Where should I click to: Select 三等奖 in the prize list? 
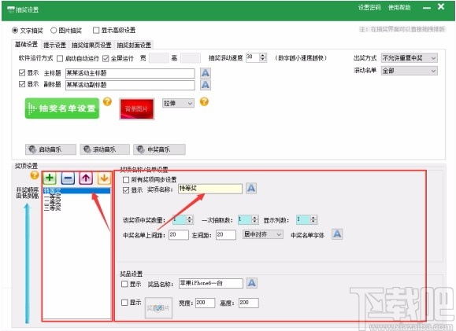[x=52, y=208]
